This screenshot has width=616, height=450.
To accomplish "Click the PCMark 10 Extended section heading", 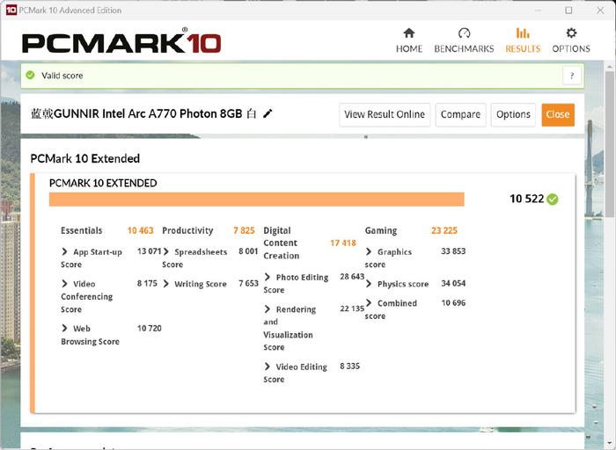I will point(84,158).
